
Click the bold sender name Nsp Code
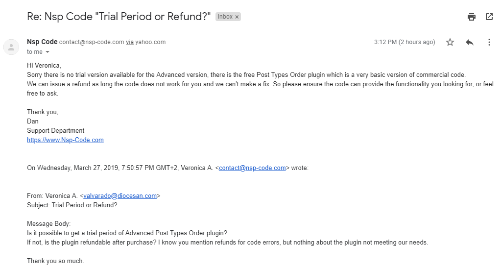pos(42,42)
